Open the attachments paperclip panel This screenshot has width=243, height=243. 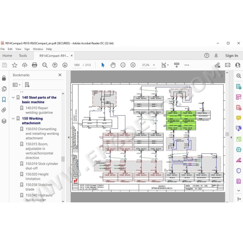pos(4,110)
